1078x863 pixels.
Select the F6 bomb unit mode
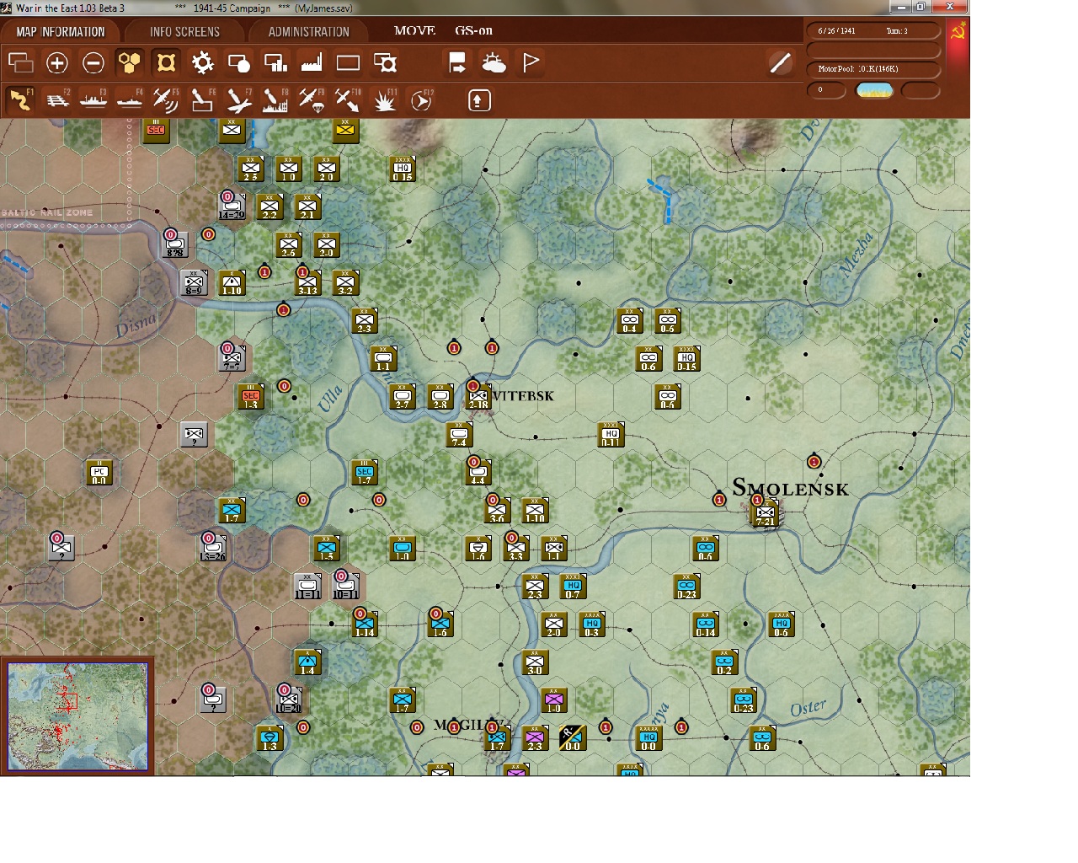click(202, 99)
